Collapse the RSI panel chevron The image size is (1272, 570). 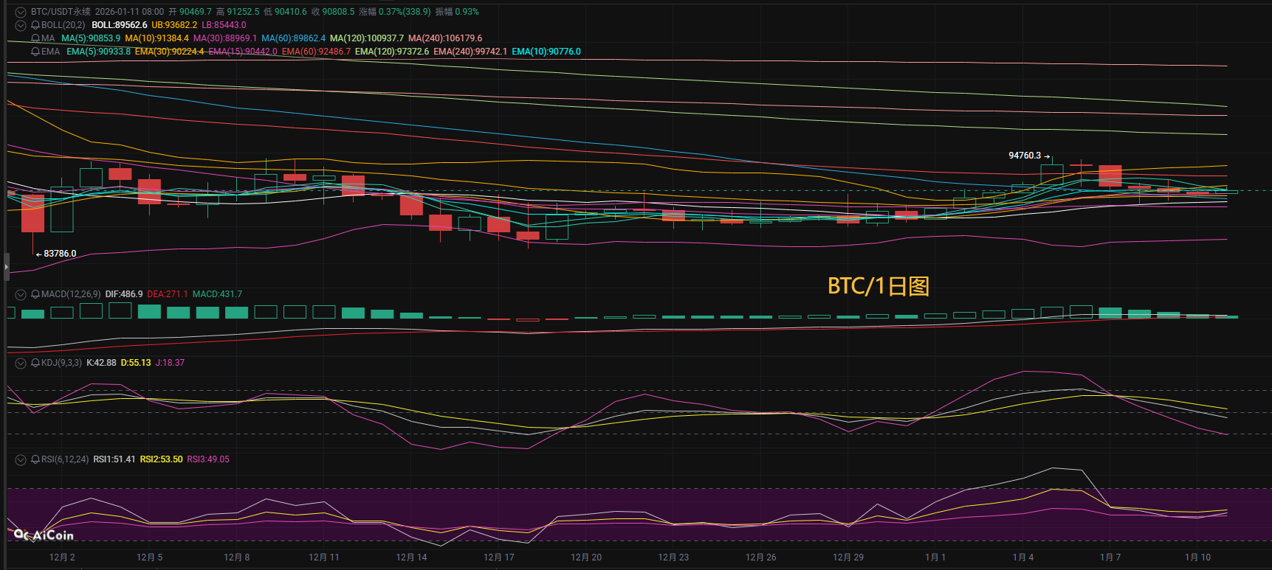click(21, 459)
